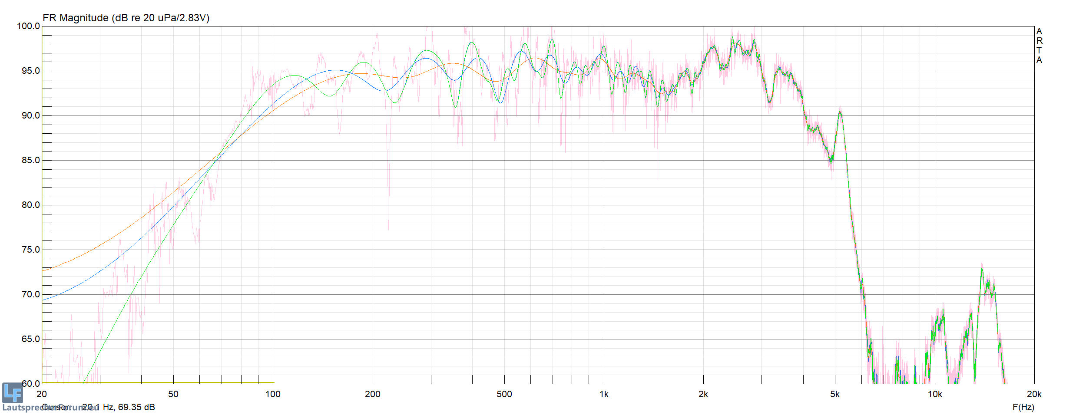
Task: Select the 80.0 dB y-axis label
Action: (30, 205)
